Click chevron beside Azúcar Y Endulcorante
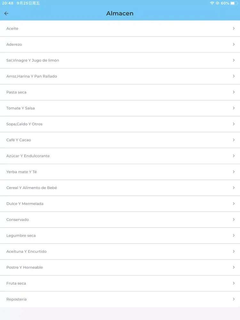The height and width of the screenshot is (320, 240). (234, 156)
